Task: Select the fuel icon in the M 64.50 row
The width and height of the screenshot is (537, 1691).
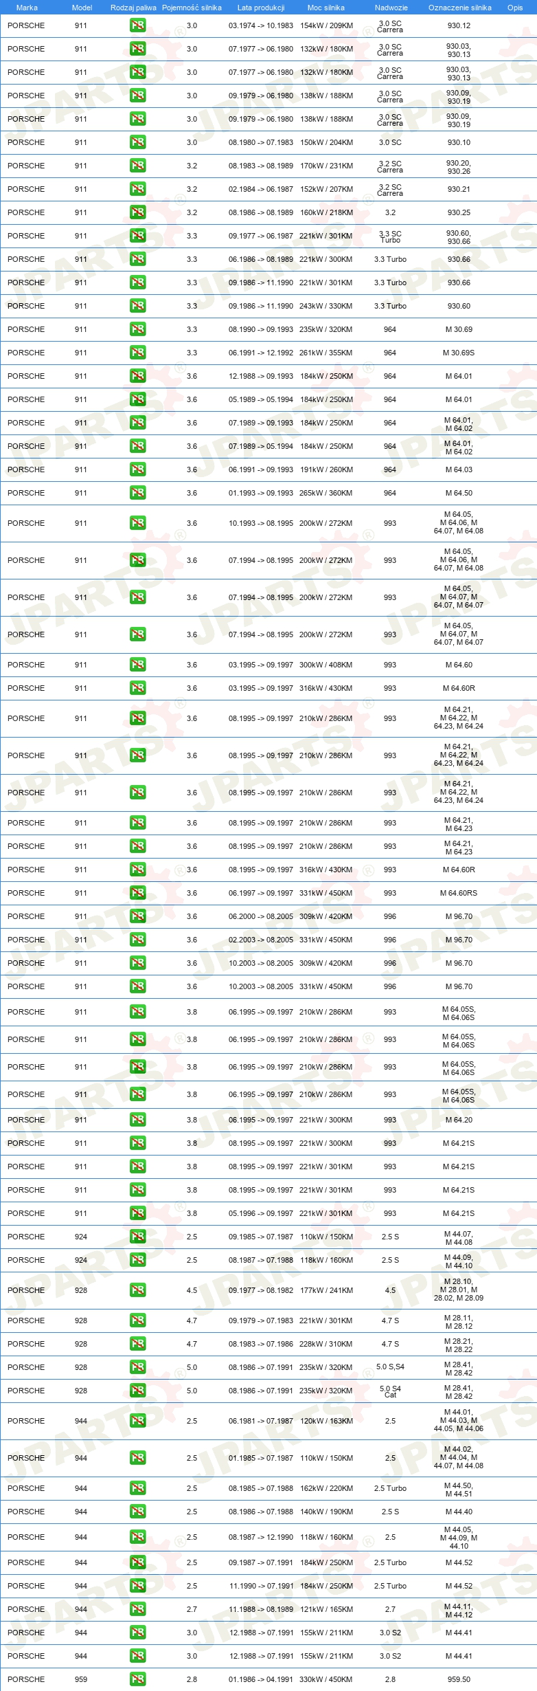Action: [137, 493]
